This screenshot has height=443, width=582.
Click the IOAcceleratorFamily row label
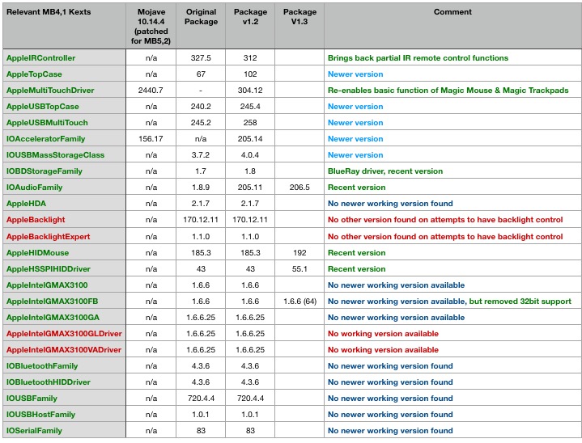(x=45, y=139)
